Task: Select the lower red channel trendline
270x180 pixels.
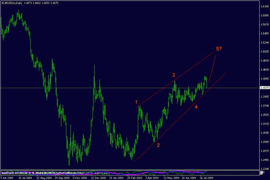Action: 180,118
